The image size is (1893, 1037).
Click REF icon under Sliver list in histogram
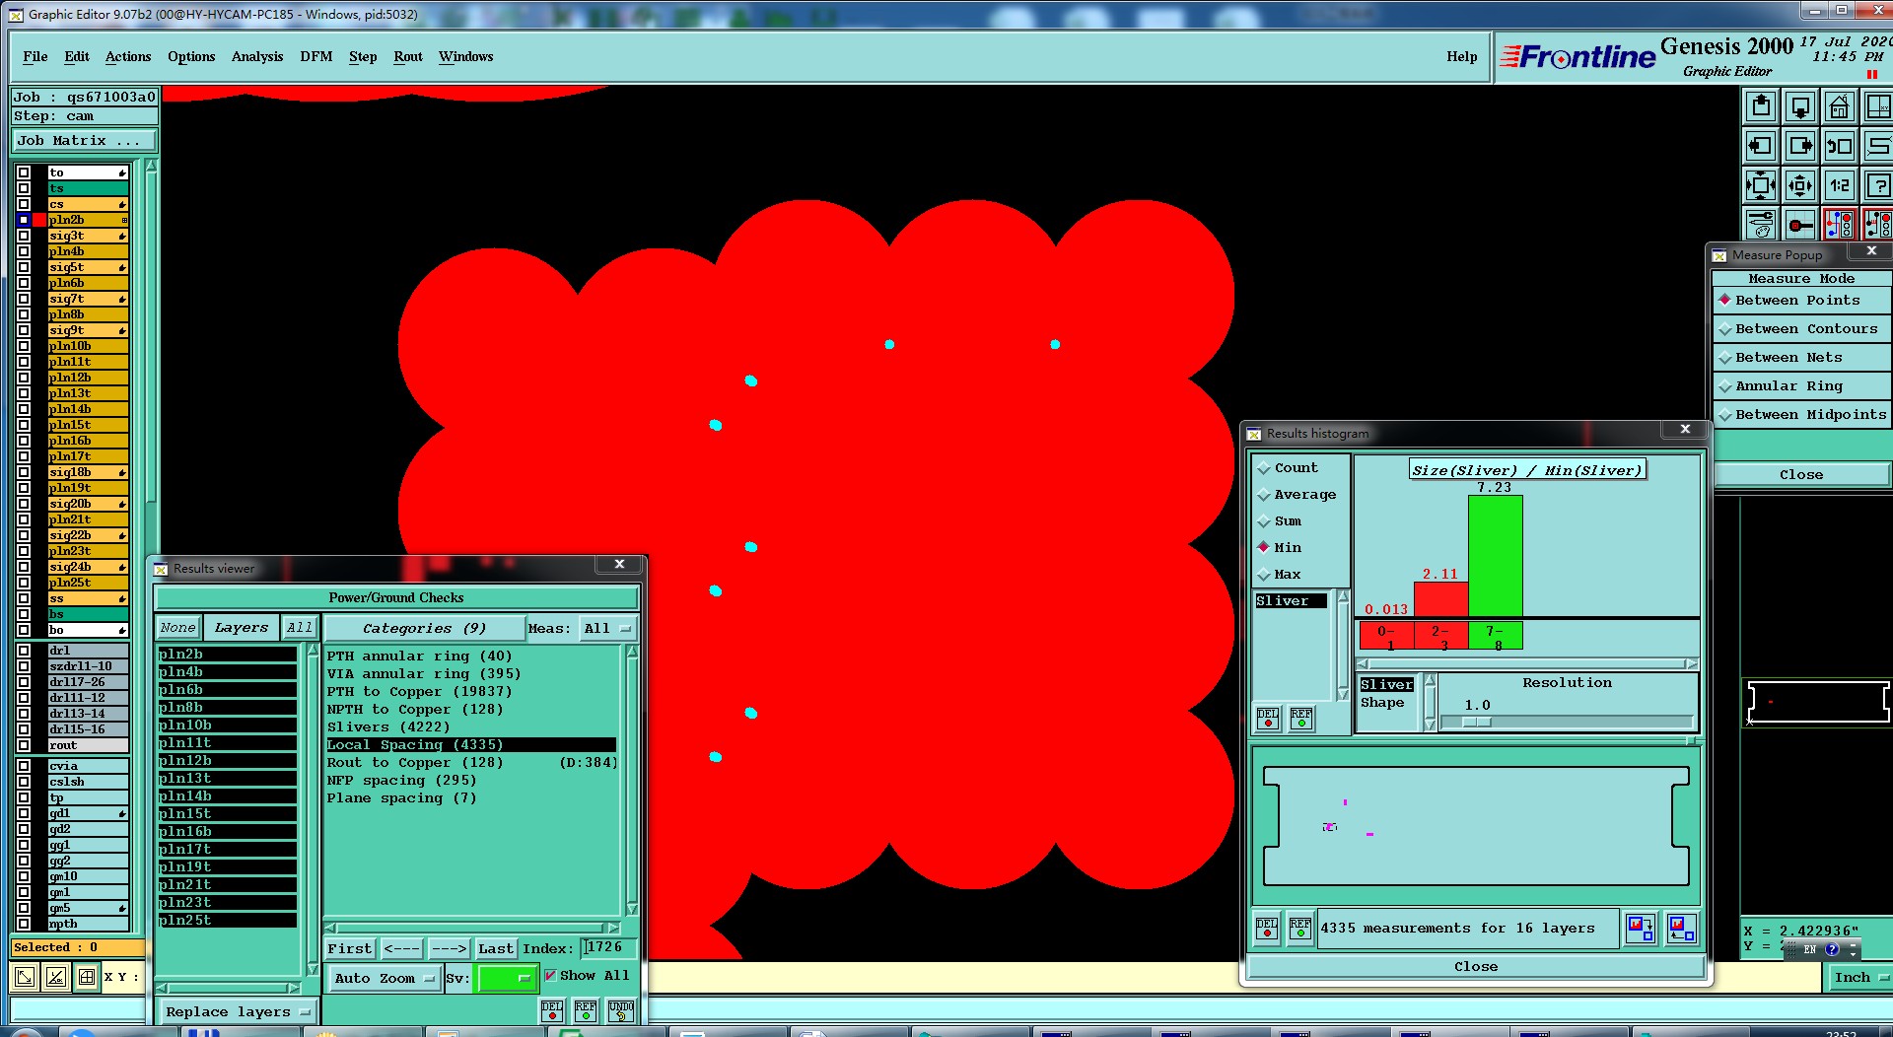1301,719
